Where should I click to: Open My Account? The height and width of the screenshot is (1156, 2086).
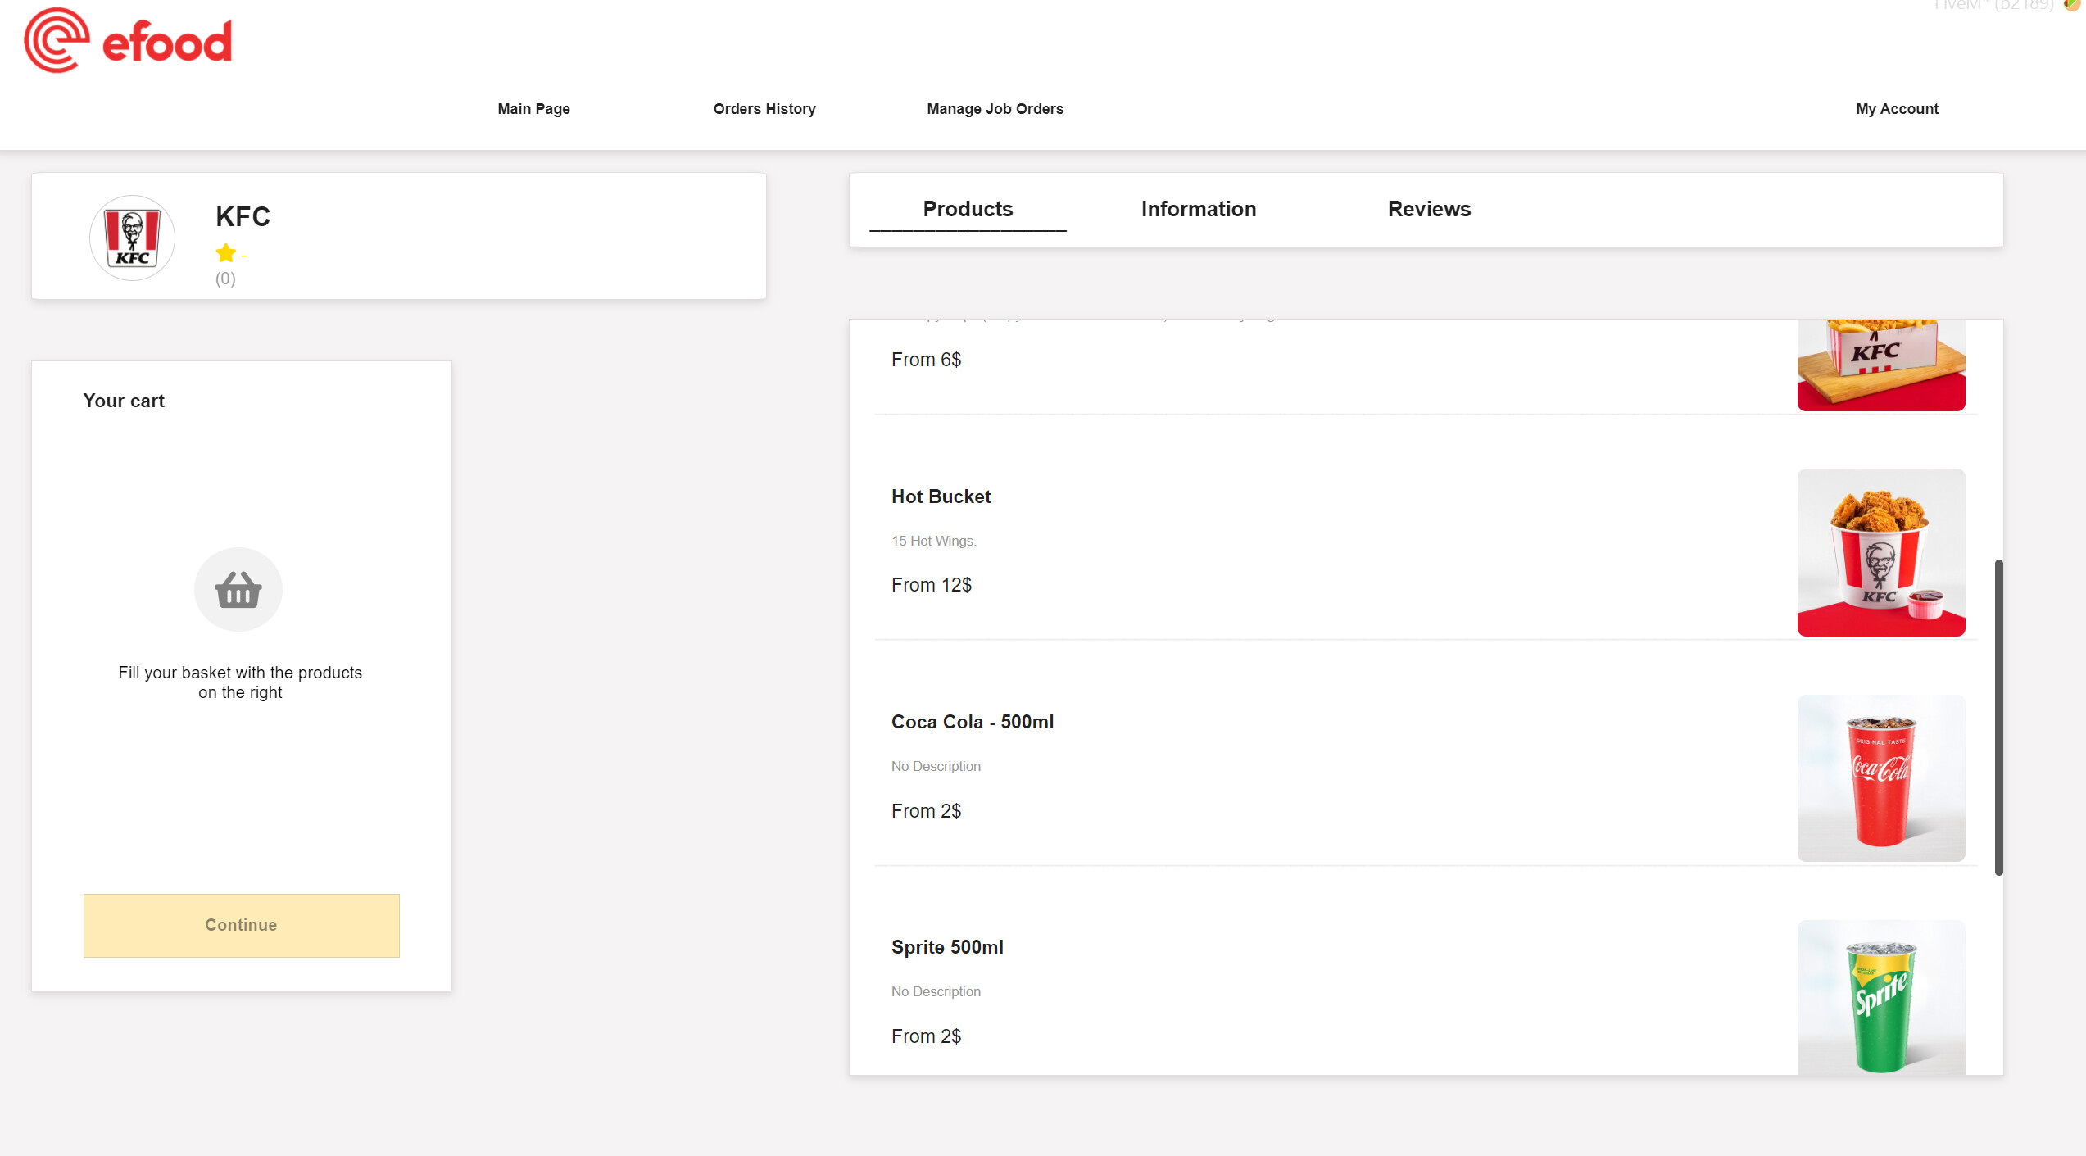coord(1897,109)
